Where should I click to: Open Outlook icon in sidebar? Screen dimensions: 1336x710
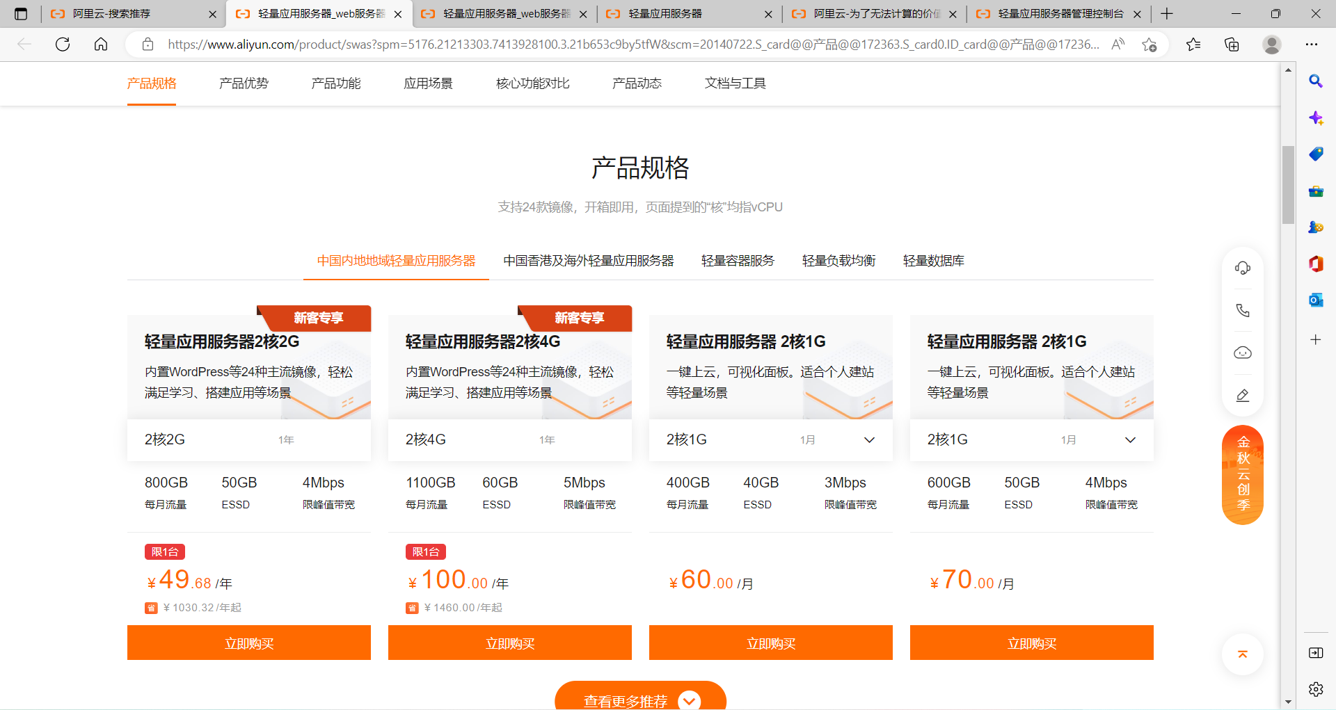point(1316,300)
